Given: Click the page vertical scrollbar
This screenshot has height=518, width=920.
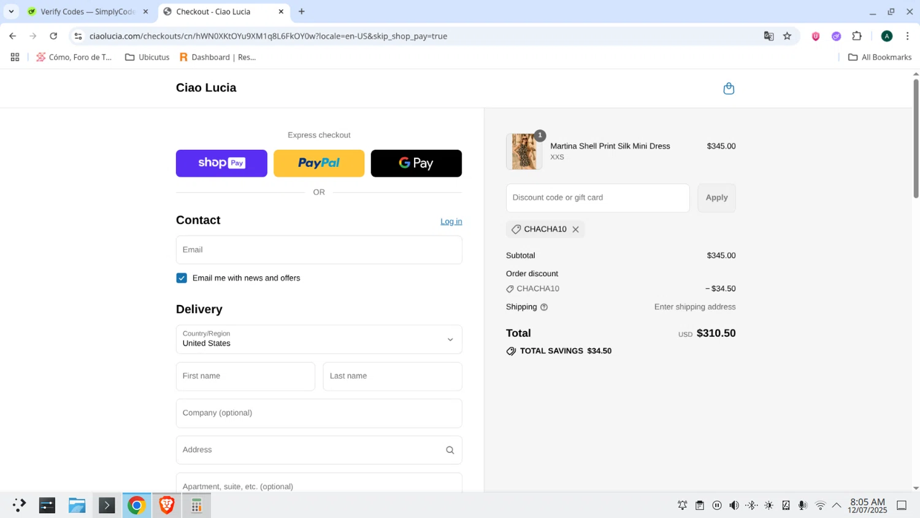Looking at the screenshot, I should [916, 138].
